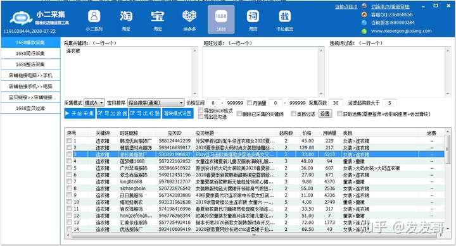The image size is (456, 246).
Task: Click the 采集页数 field showing 30
Action: click(336, 103)
